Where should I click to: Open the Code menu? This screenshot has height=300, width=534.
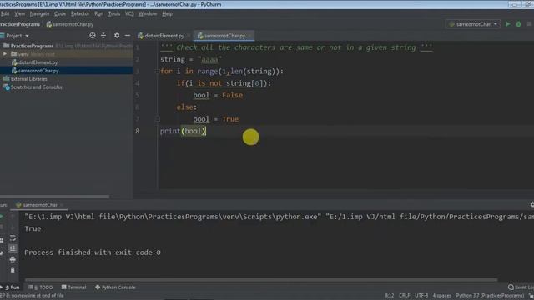(60, 13)
